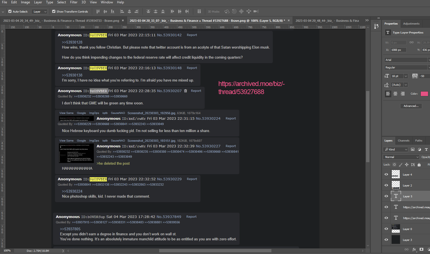Click the distribute horizontal centers icon
The image size is (430, 254).
click(180, 11)
